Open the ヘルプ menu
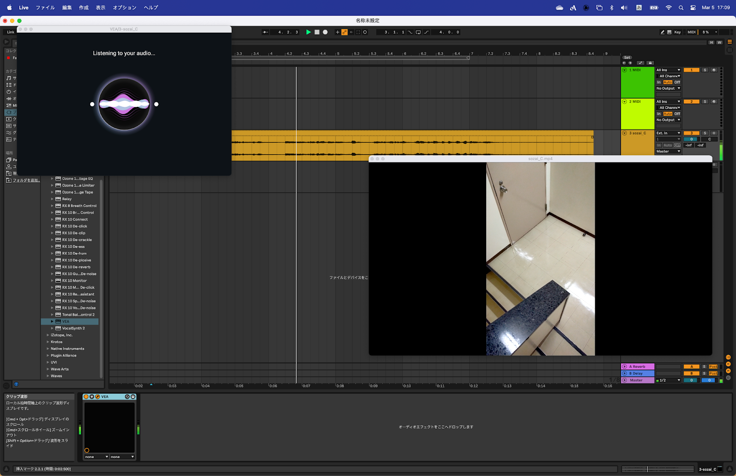Viewport: 736px width, 476px height. (151, 8)
